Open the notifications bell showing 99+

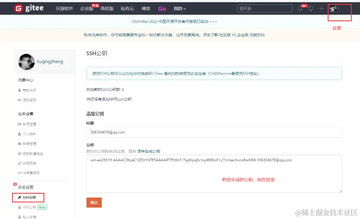[x=300, y=9]
